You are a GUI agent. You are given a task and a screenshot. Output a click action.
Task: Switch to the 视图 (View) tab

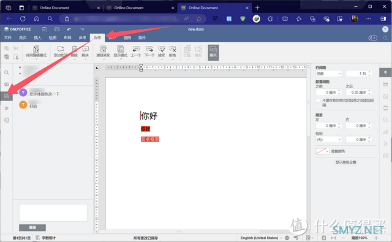(127, 38)
